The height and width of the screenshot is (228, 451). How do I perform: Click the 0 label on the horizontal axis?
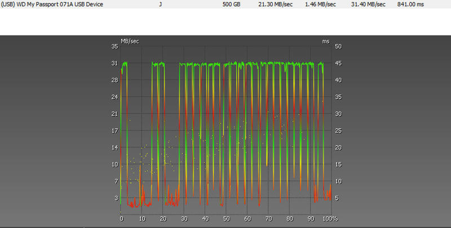coord(121,218)
